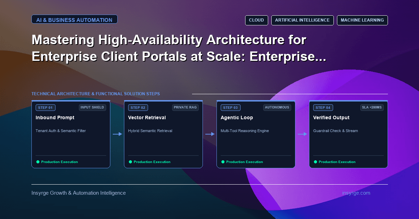
Task: Click the Step 03 badge
Action: 230,107
